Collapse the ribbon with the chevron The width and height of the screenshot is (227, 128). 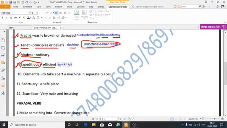pos(225,22)
